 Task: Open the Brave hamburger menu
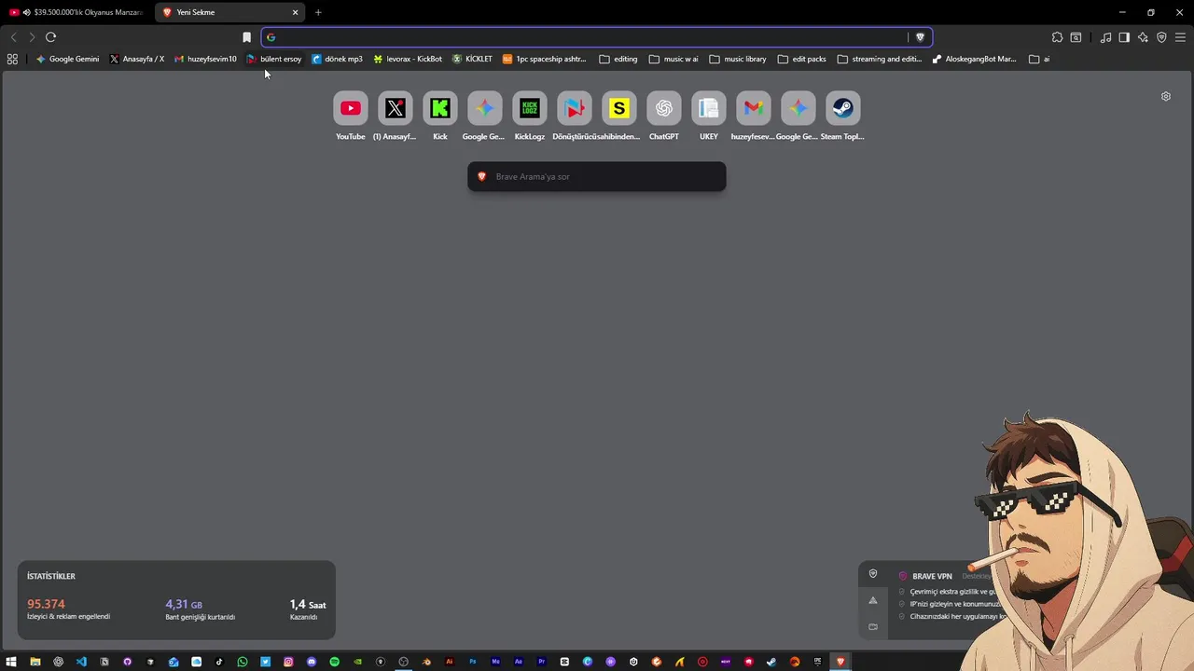pyautogui.click(x=1180, y=37)
